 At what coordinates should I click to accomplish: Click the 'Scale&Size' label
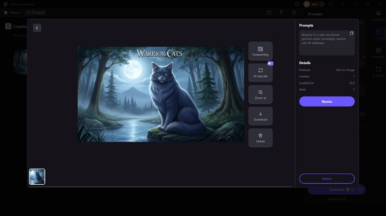(x=306, y=83)
